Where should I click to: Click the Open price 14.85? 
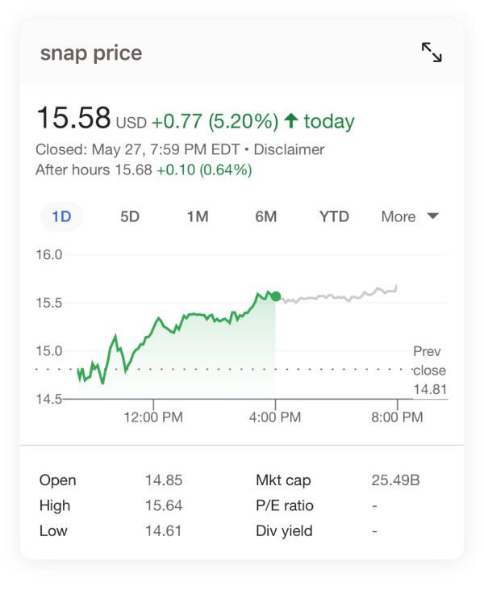click(x=164, y=480)
